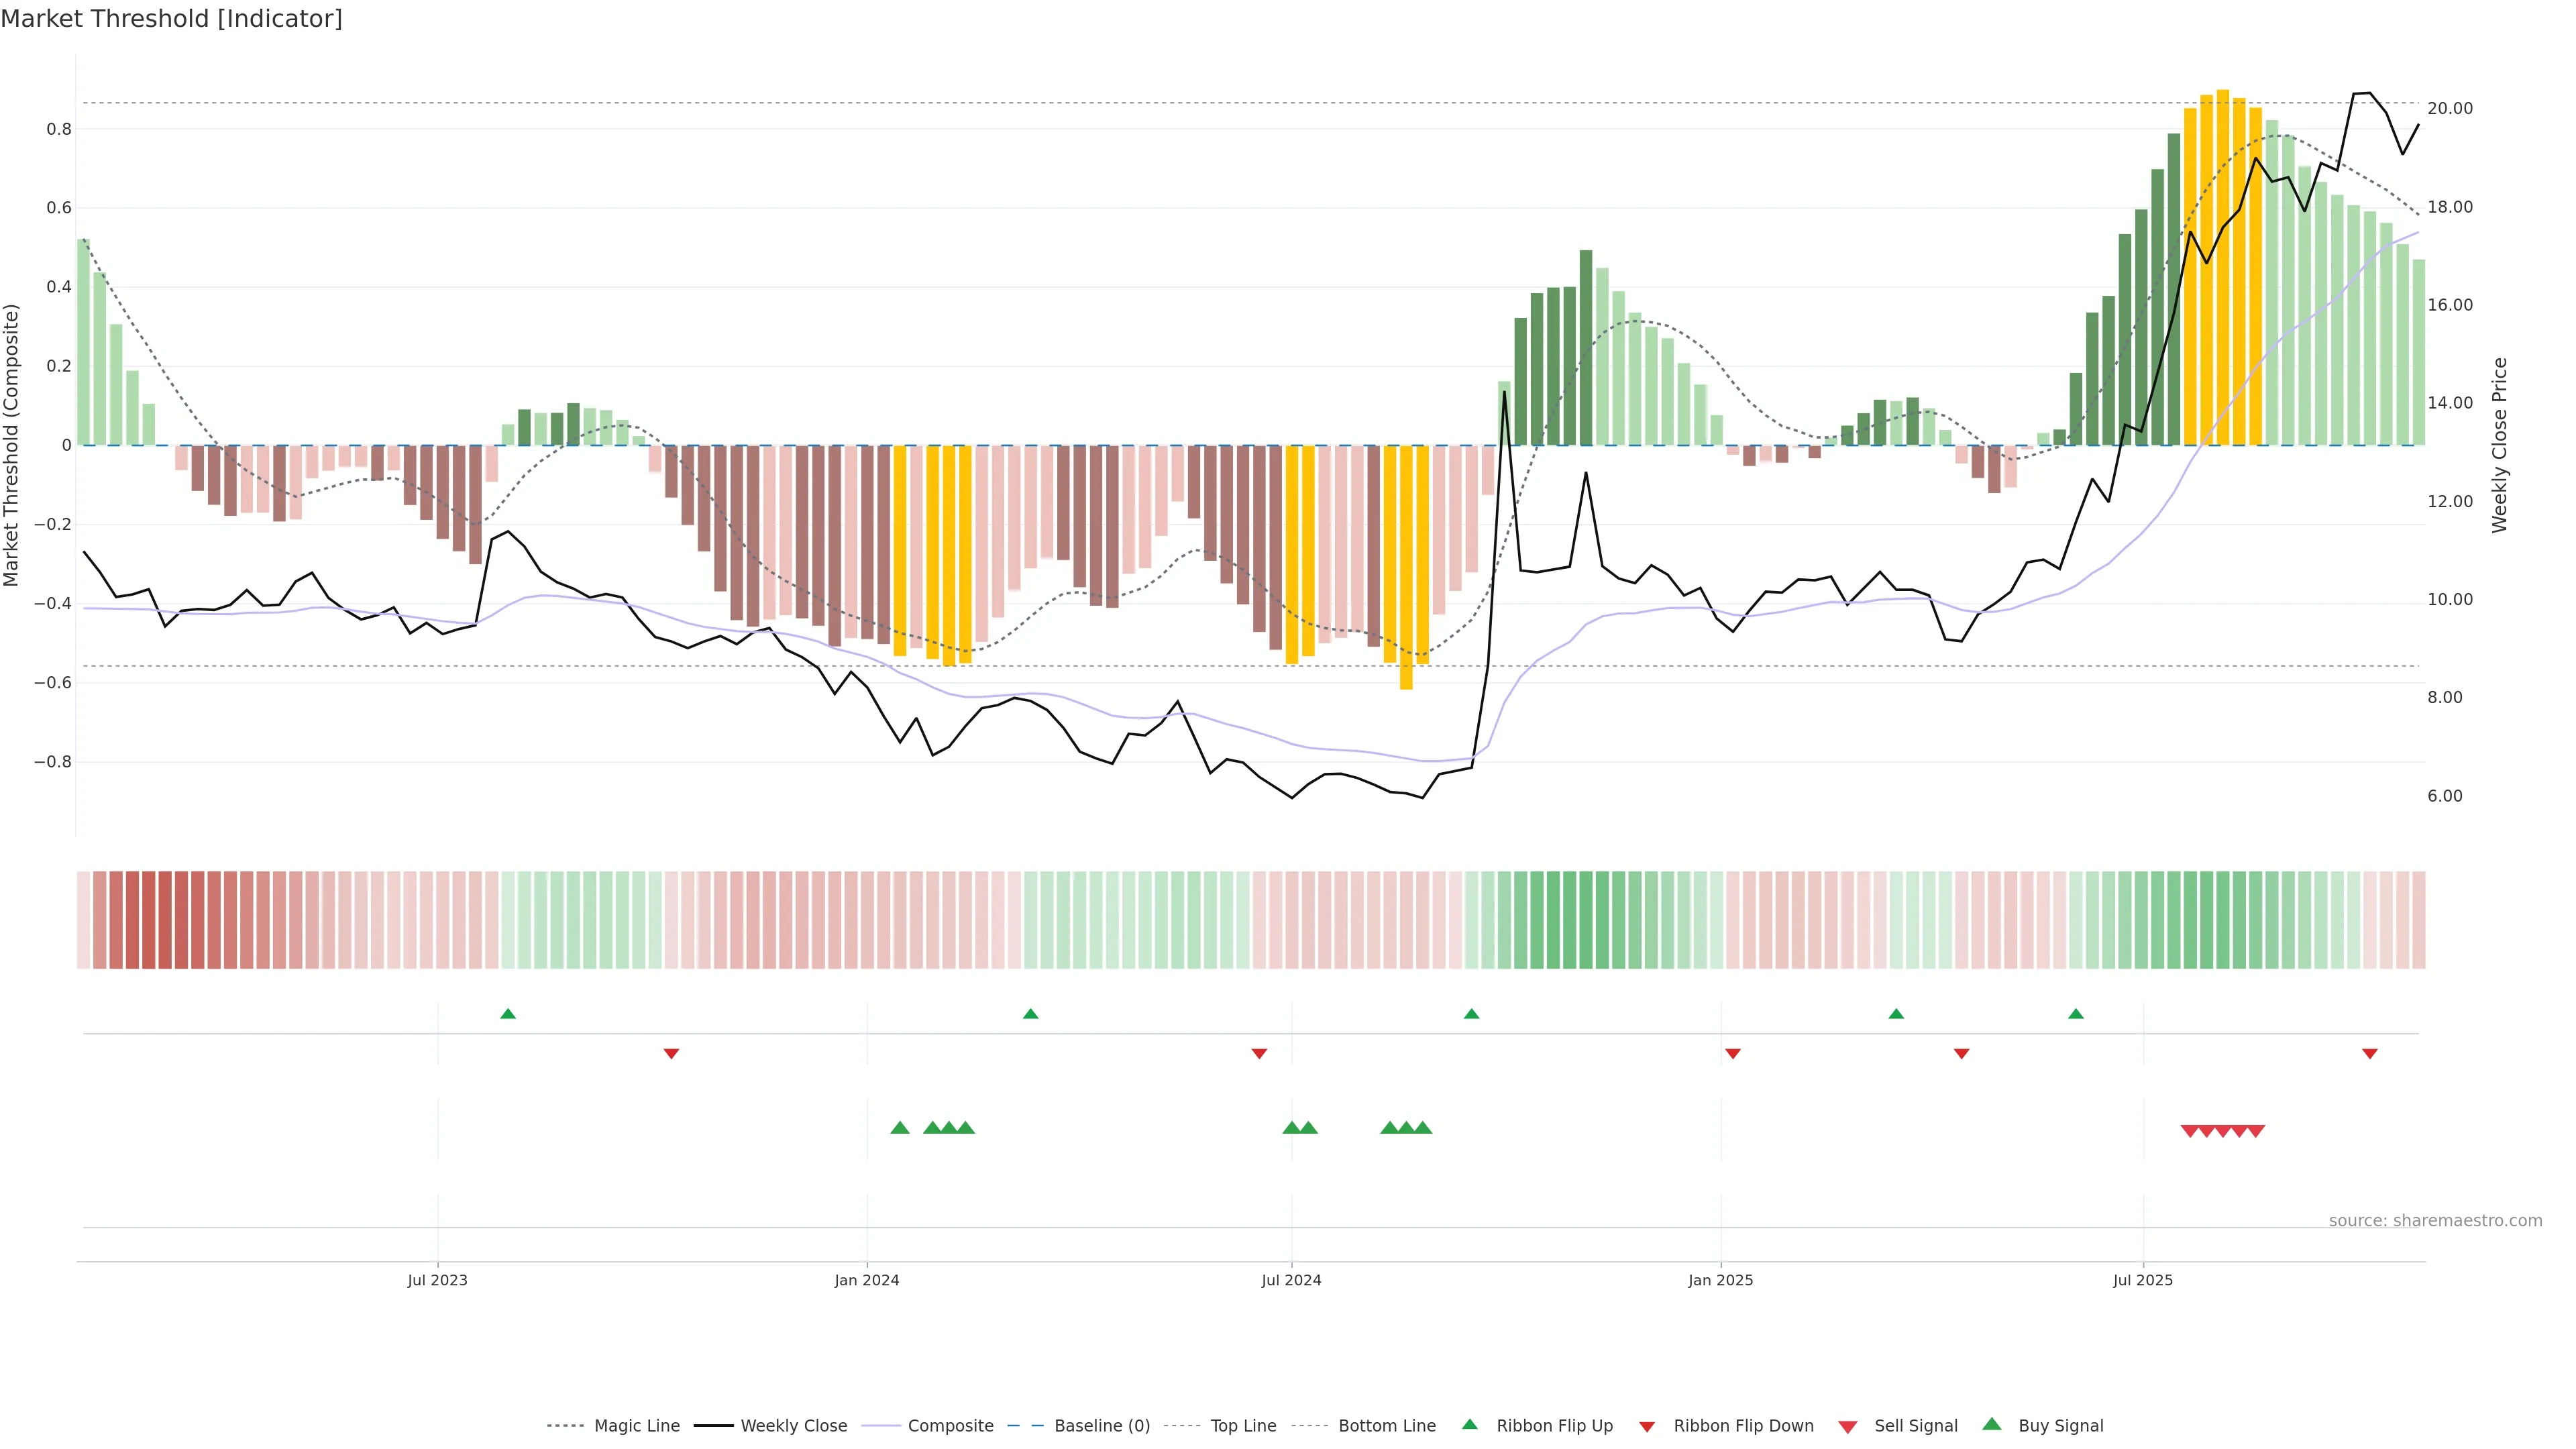Viewport: 2576px width, 1449px height.
Task: Click the Jan 2025 x-axis label
Action: 1720,1280
